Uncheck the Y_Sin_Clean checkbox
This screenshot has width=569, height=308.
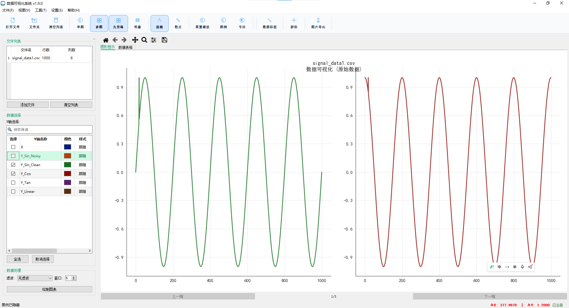point(13,165)
